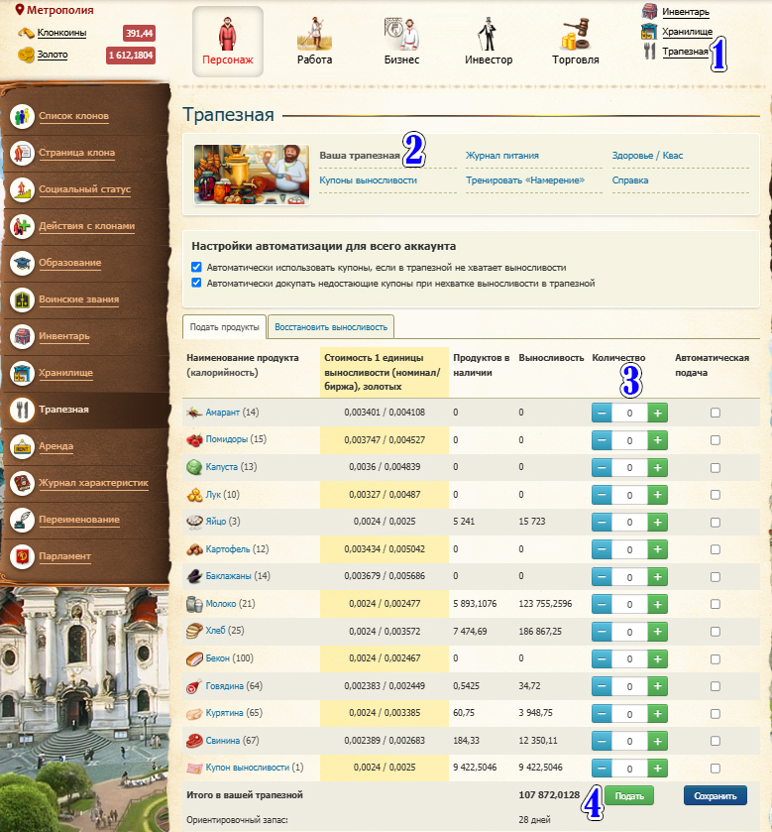Disable automatic coupon usage checkbox
Viewport: 772px width, 832px height.
click(x=196, y=268)
